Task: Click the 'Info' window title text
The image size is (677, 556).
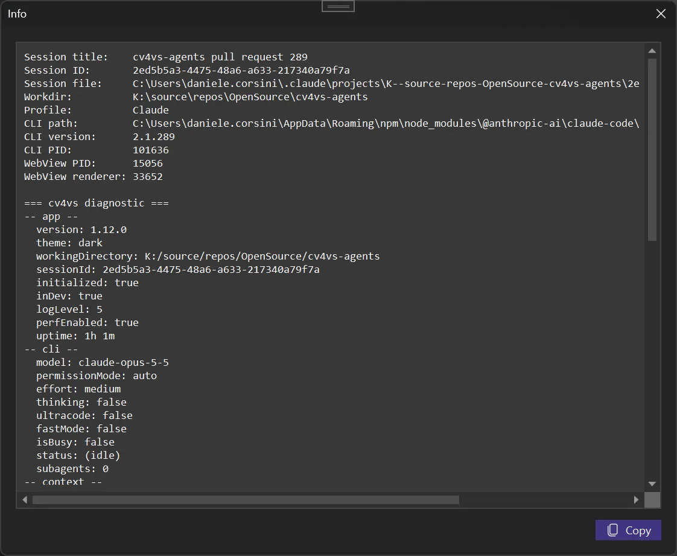Action: tap(17, 14)
